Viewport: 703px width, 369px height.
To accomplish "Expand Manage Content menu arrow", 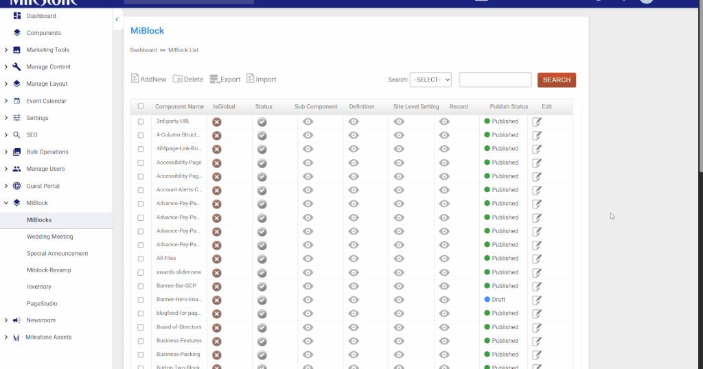I will click(5, 67).
